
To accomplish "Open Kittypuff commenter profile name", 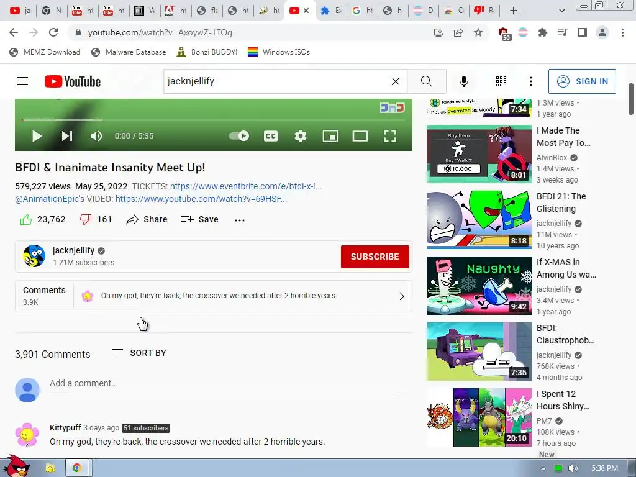I will [x=65, y=427].
